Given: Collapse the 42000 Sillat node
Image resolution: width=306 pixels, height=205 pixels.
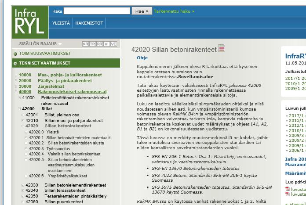Looking at the screenshot, I should [x=19, y=109].
